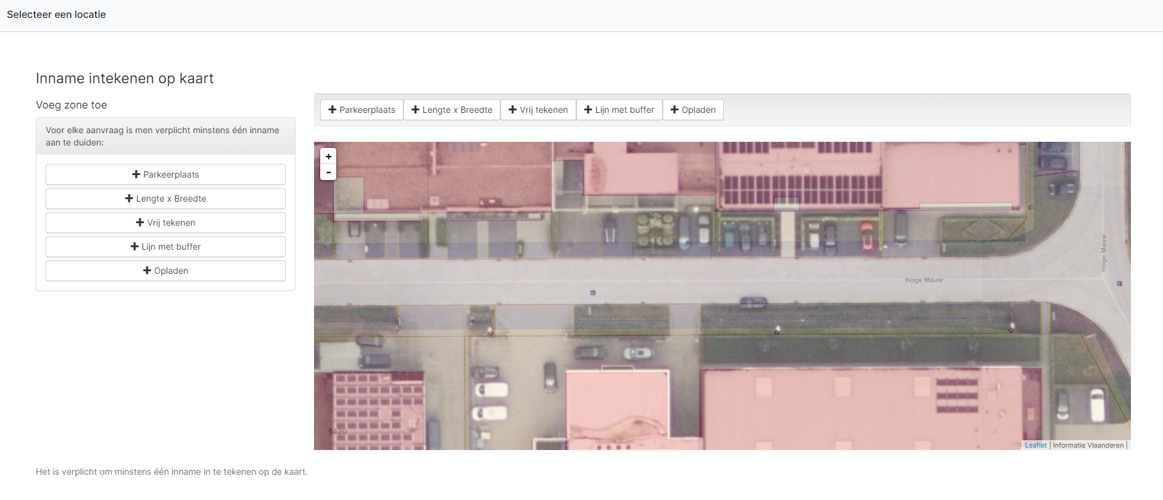This screenshot has width=1163, height=500.
Task: Click the vertical Hoge Mauw street label
Action: coord(1104,253)
